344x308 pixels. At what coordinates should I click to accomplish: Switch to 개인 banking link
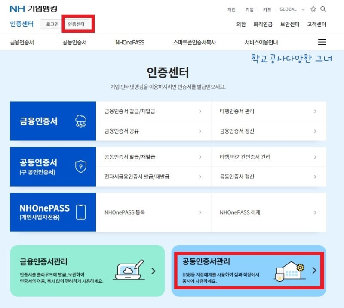231,9
